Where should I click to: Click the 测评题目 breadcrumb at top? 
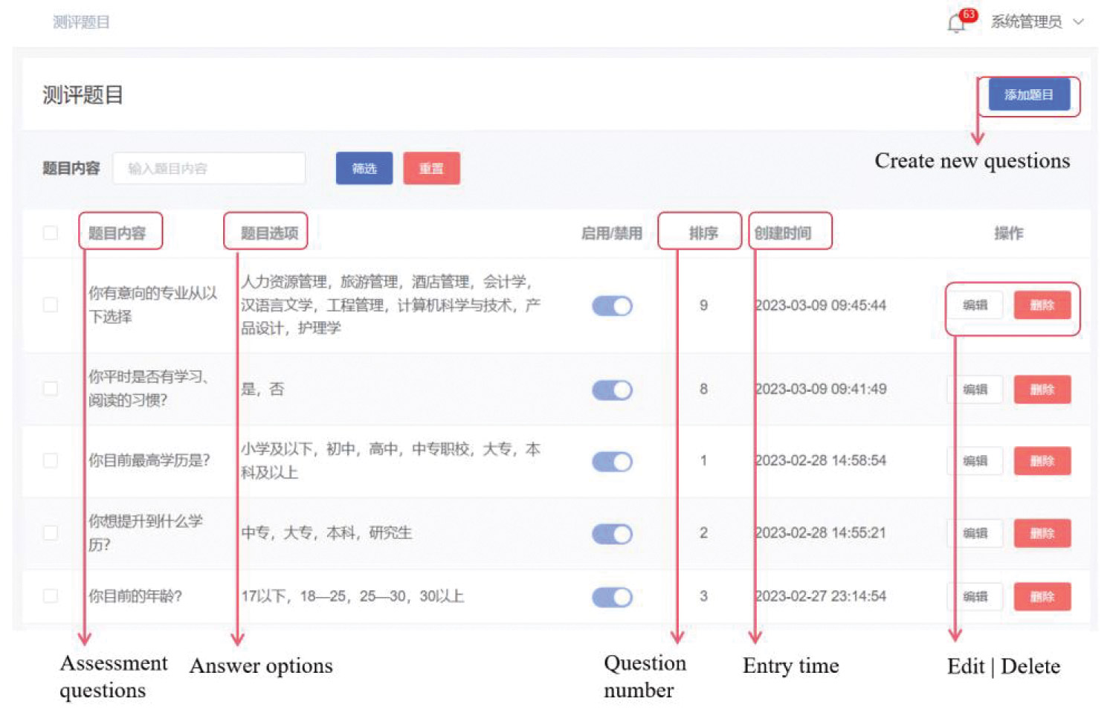[x=81, y=22]
